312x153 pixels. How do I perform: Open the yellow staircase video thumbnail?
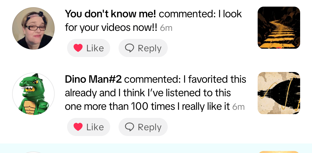[279, 28]
